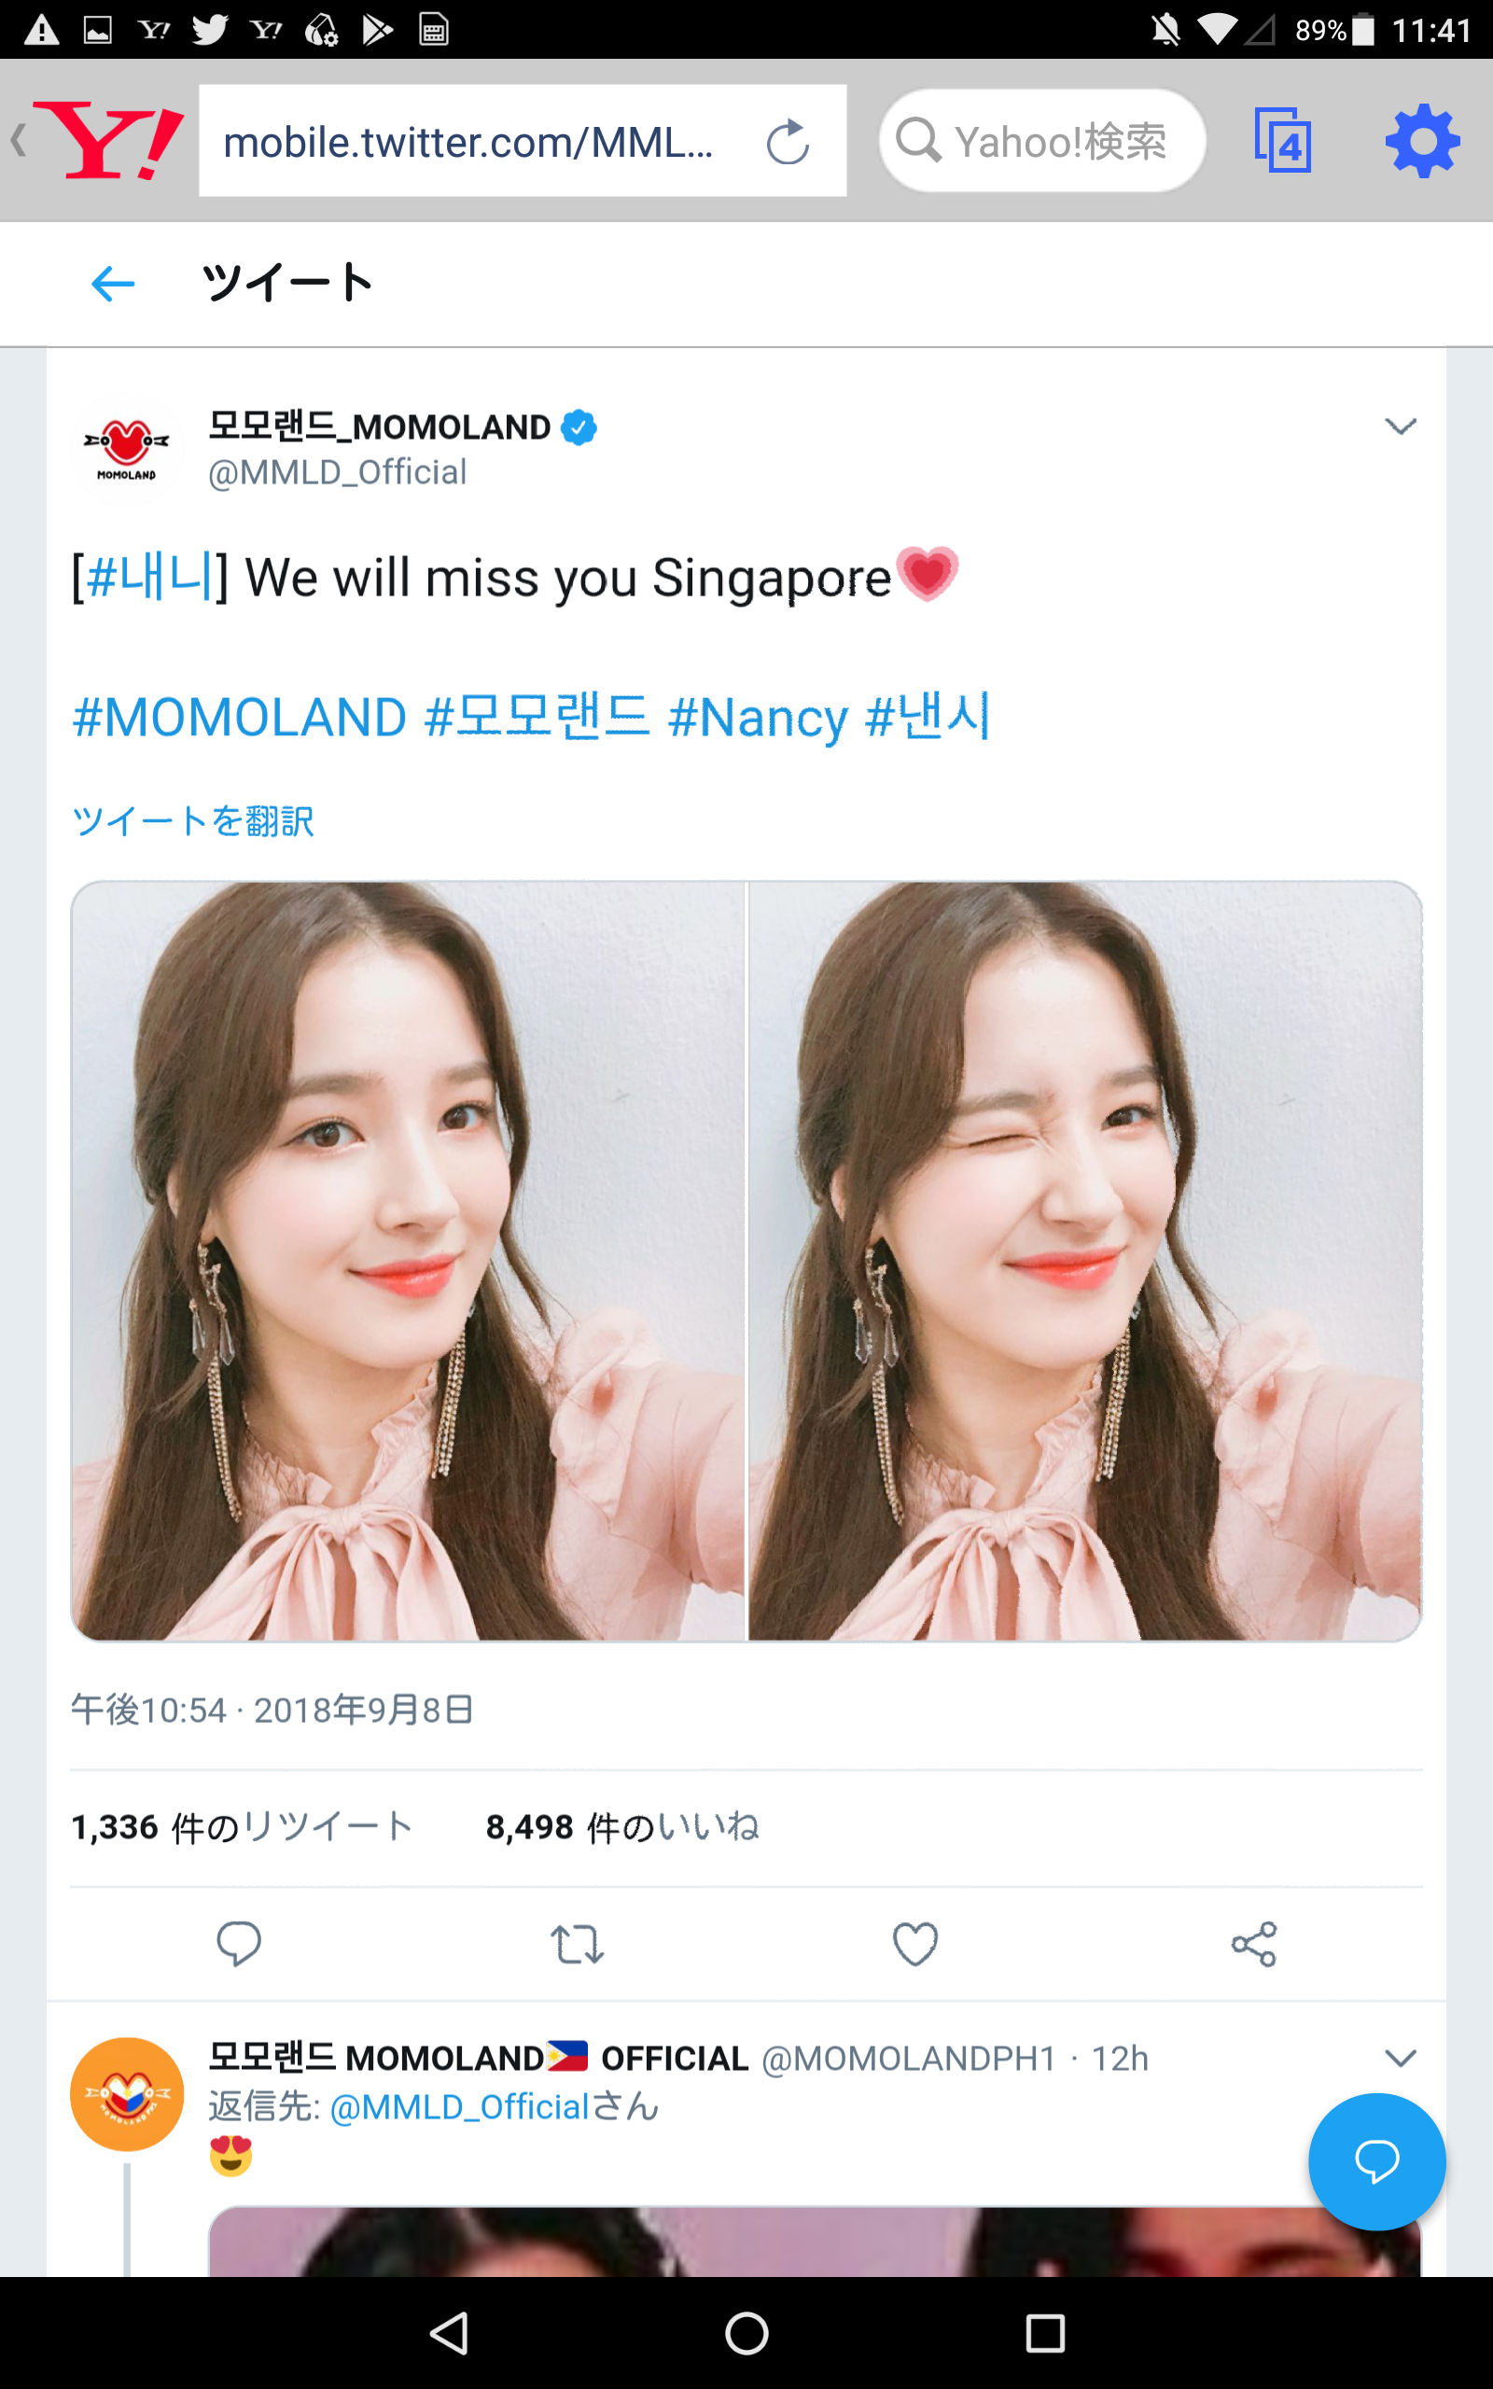The height and width of the screenshot is (2389, 1493).
Task: Open the #MOMOLAND hashtag link
Action: (239, 718)
